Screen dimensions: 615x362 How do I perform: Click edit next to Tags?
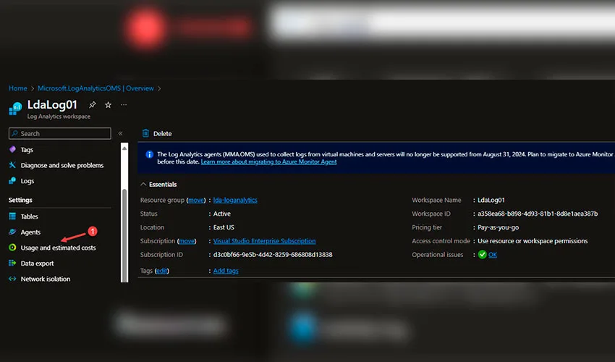(161, 271)
